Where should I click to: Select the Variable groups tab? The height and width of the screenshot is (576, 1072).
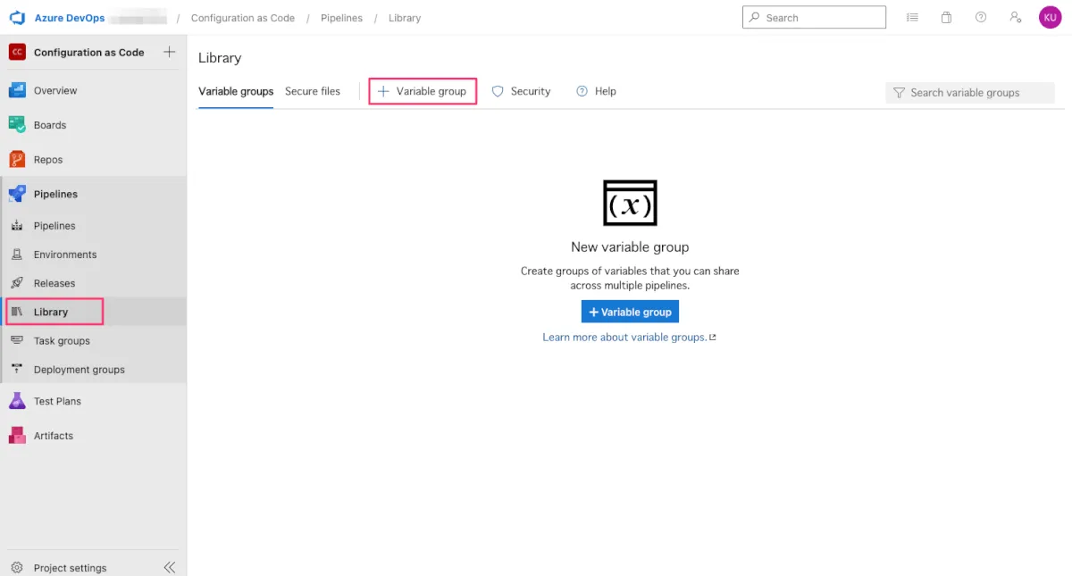[236, 91]
